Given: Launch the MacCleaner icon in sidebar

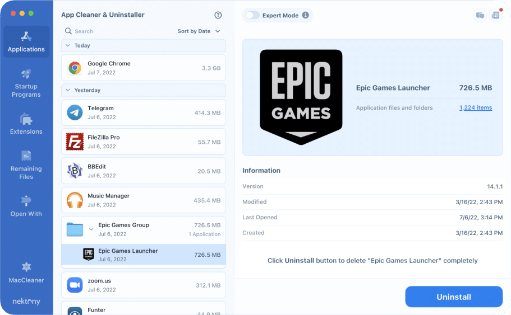Looking at the screenshot, I should tap(26, 267).
